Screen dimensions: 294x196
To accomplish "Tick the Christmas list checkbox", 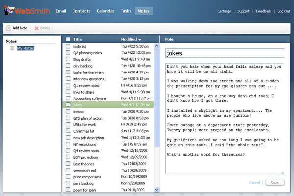I will (x=68, y=131).
